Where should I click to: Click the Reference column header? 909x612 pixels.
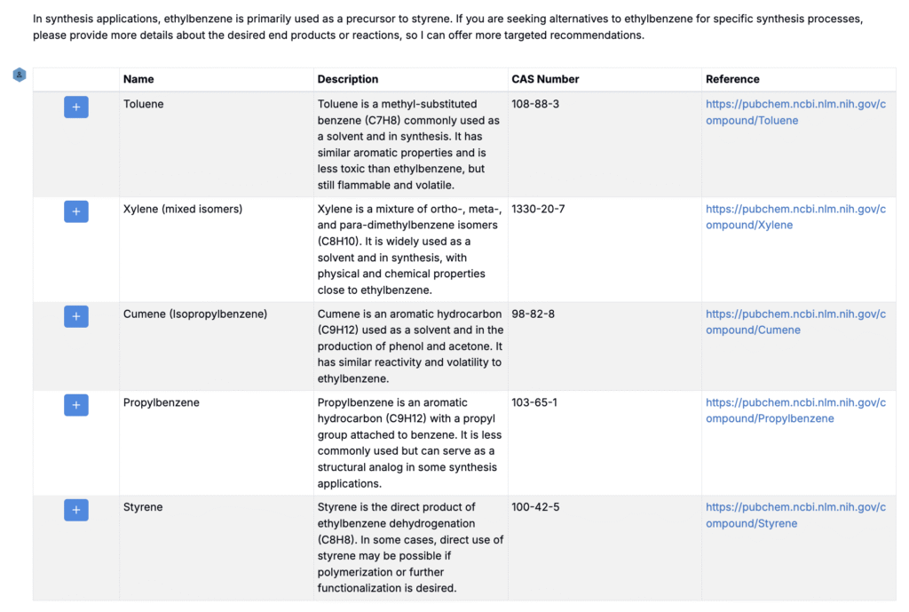732,79
